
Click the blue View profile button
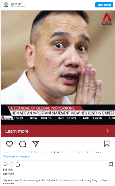104,5
